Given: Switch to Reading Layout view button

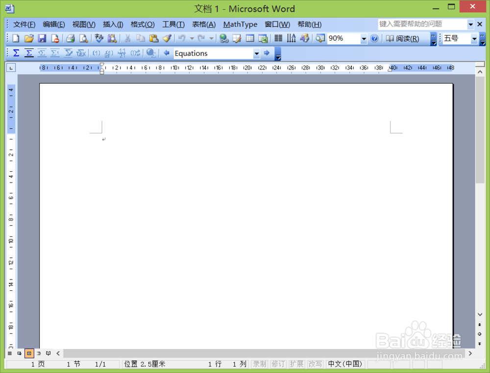Looking at the screenshot, I should pyautogui.click(x=48, y=353).
